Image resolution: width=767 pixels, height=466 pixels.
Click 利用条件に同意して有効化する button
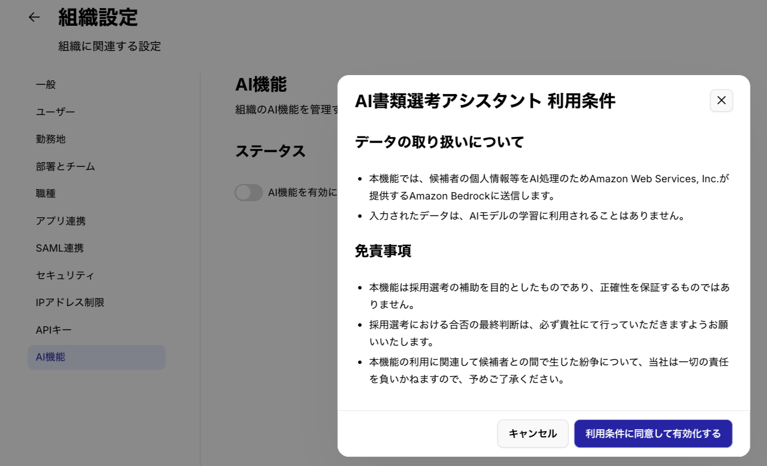pos(653,433)
